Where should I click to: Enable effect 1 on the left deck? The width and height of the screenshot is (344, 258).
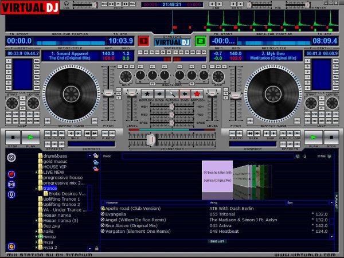48,144
